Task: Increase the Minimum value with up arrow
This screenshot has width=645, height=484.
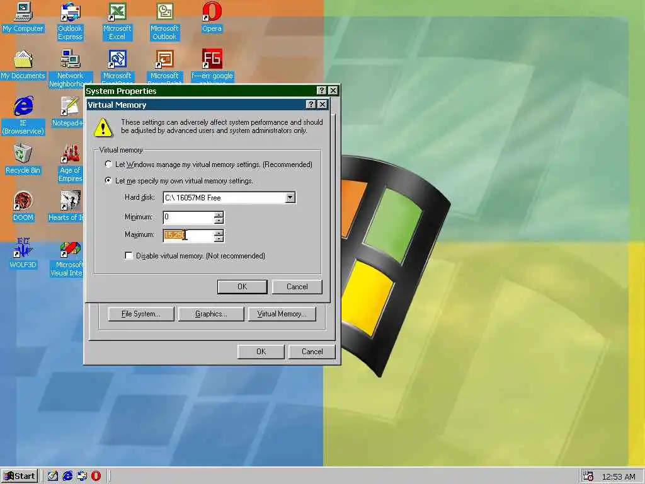Action: (x=219, y=214)
